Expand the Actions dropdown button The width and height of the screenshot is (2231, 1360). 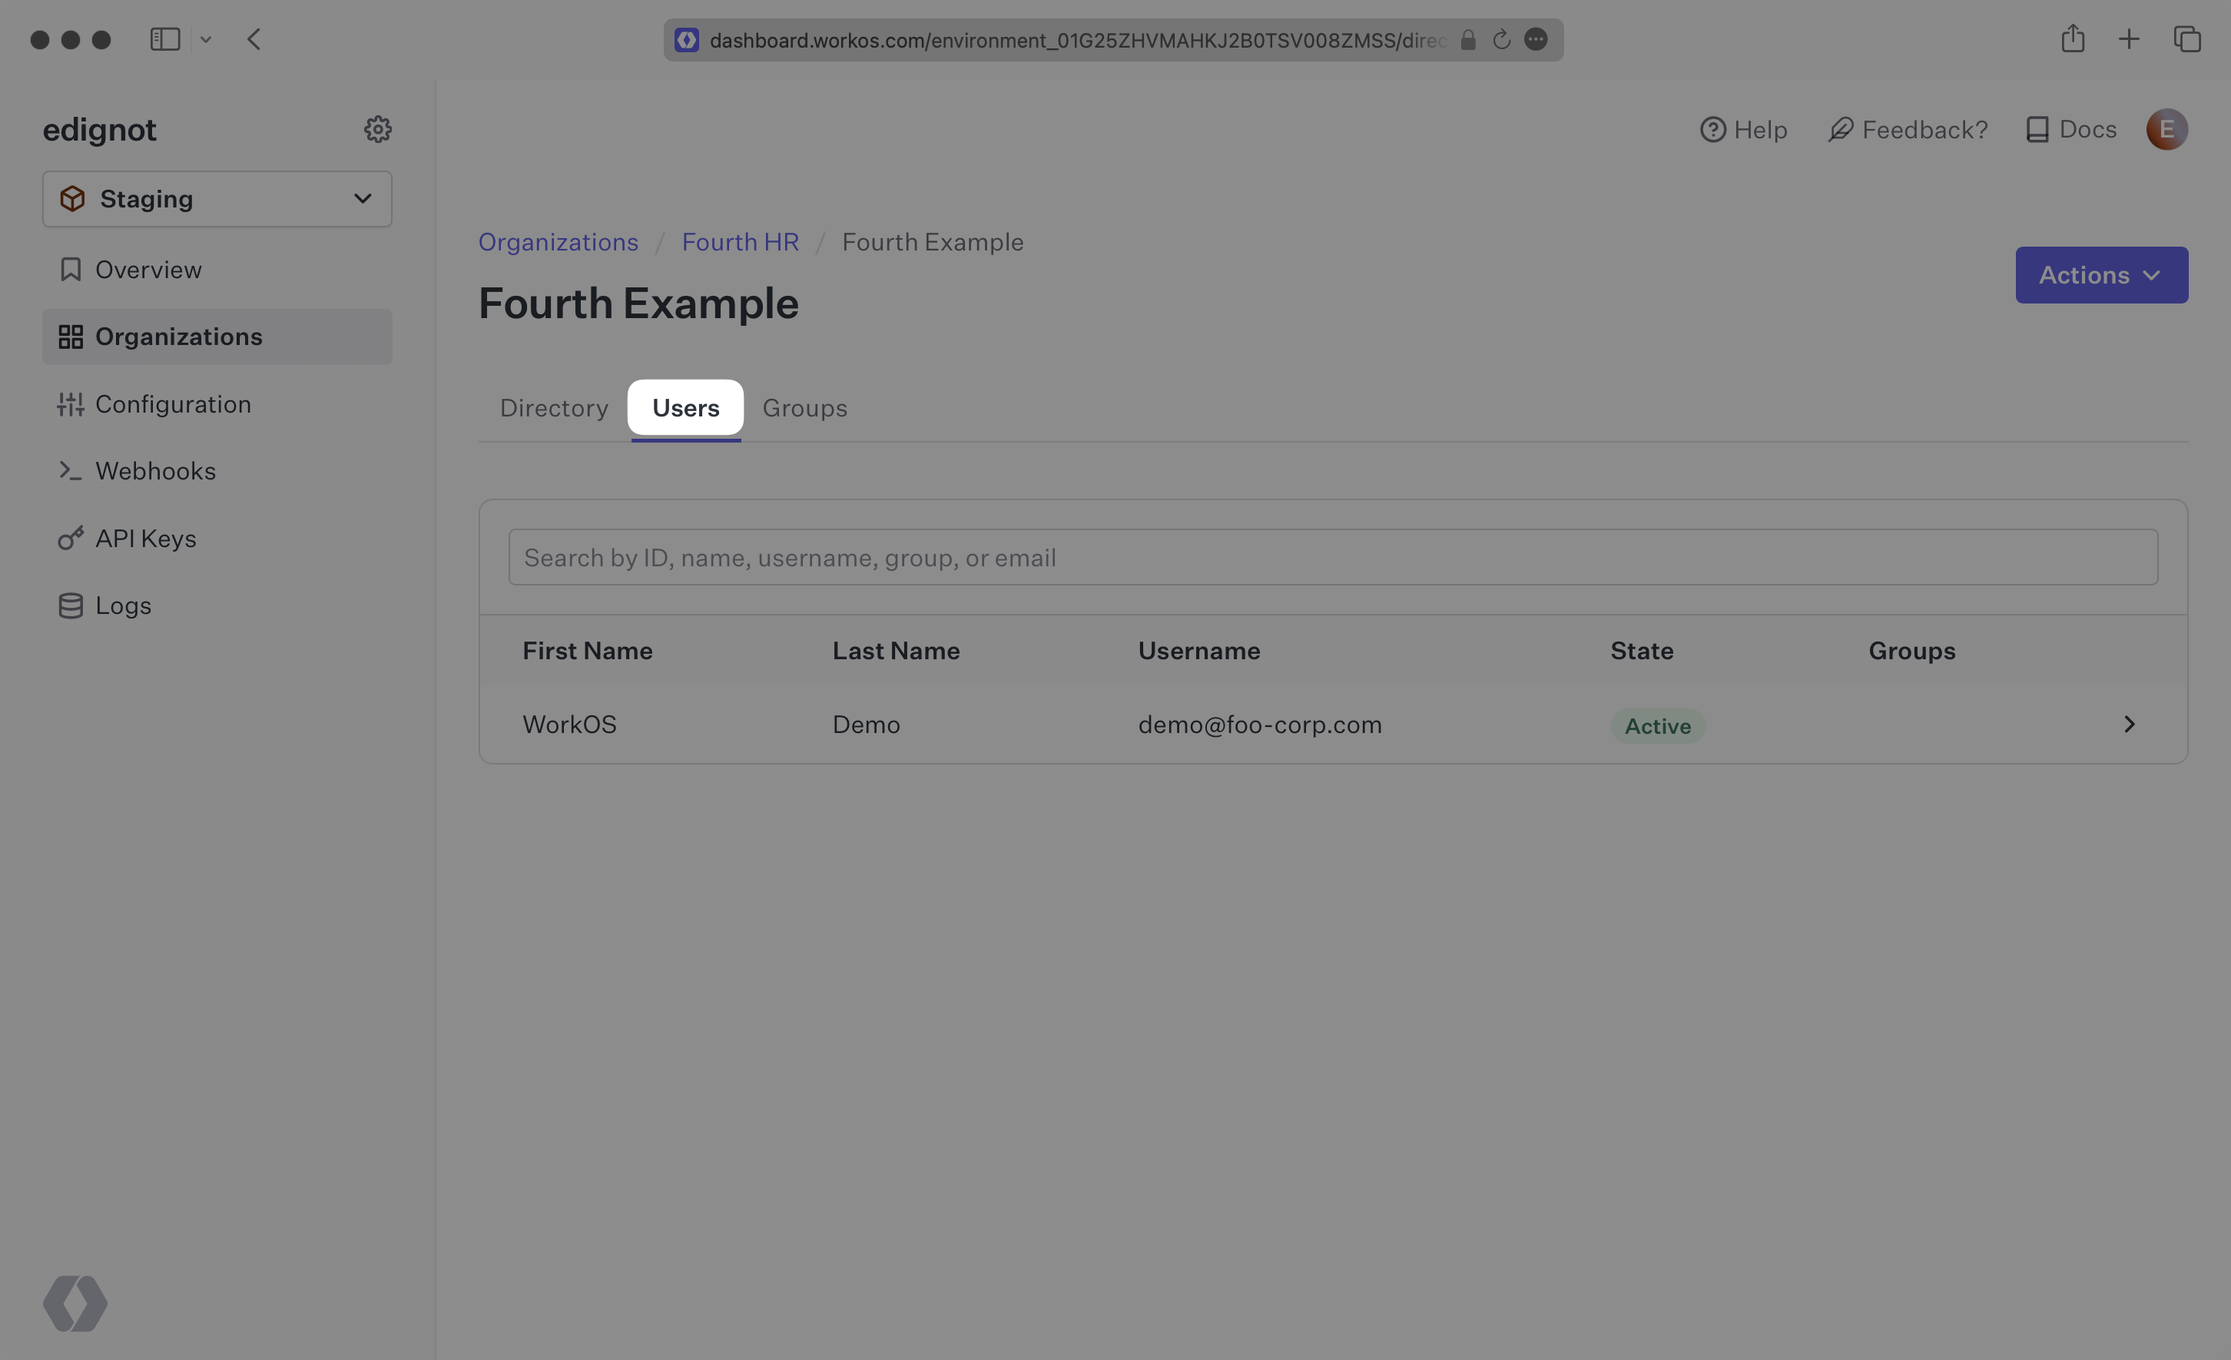[x=2102, y=274]
